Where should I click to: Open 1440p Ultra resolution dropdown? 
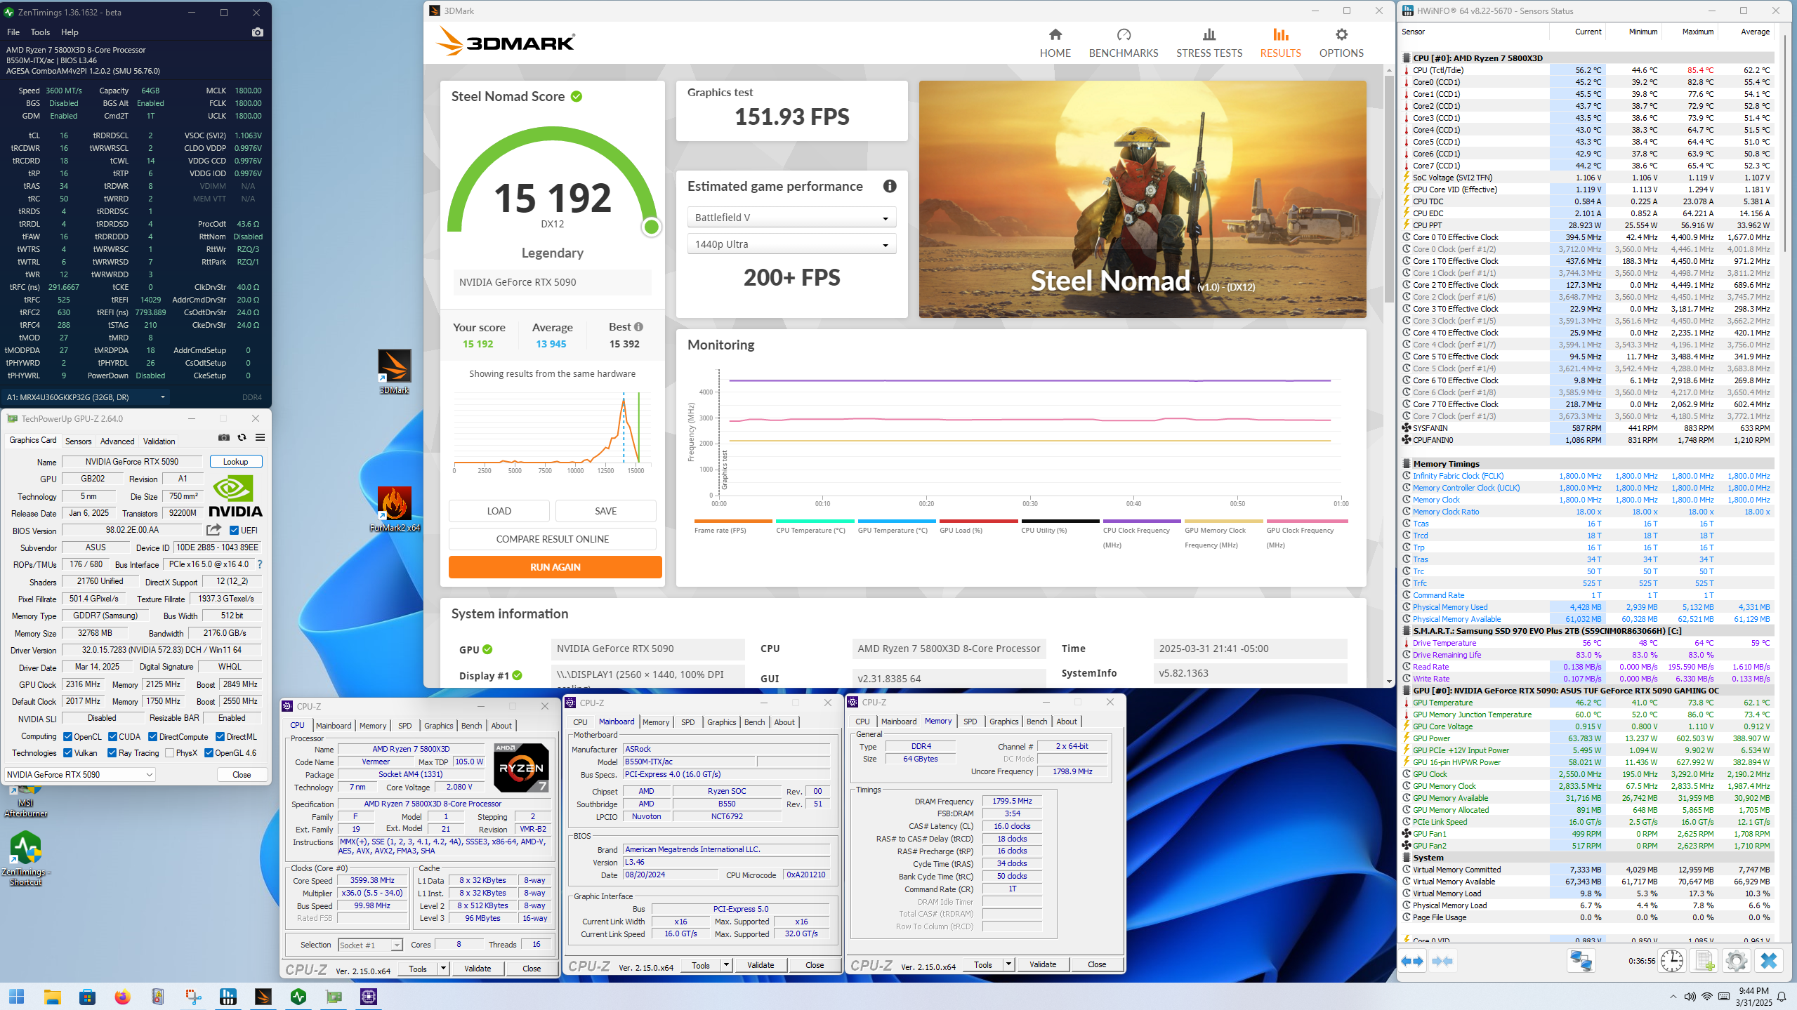tap(791, 244)
